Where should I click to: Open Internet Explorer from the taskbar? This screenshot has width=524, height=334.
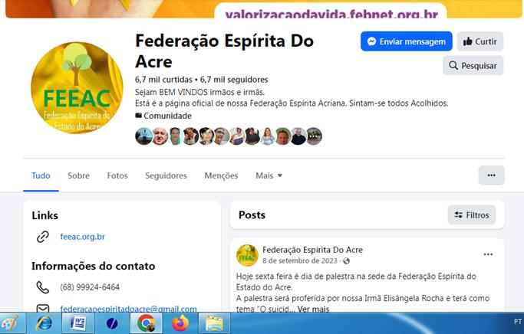[x=44, y=323]
